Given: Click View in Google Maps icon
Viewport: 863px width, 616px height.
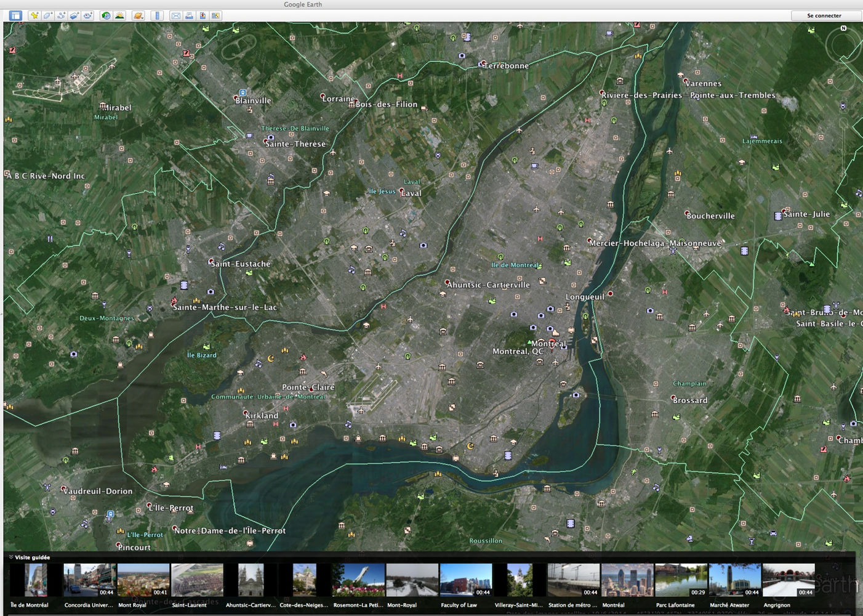Looking at the screenshot, I should [x=215, y=15].
